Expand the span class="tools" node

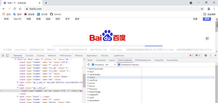click(18, 97)
